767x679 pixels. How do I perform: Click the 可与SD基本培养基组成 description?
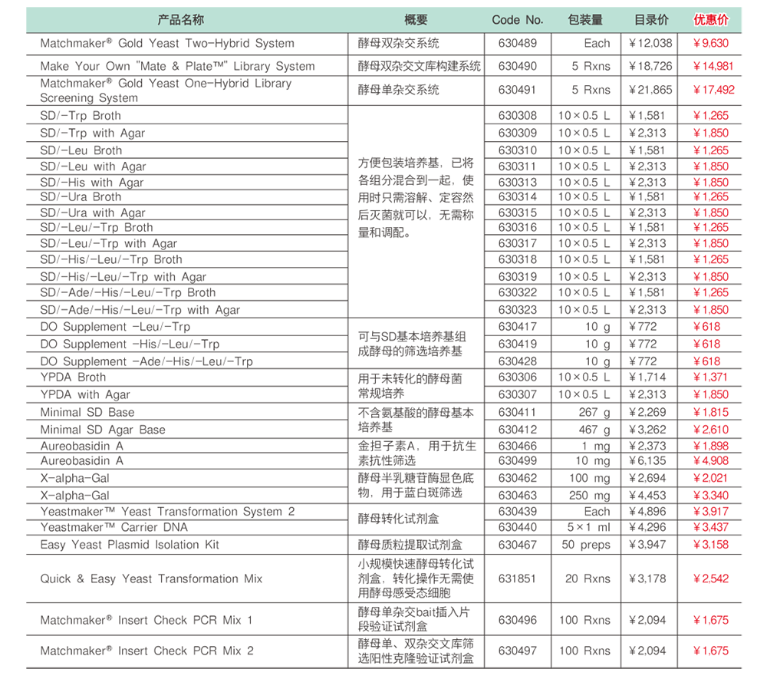[412, 344]
